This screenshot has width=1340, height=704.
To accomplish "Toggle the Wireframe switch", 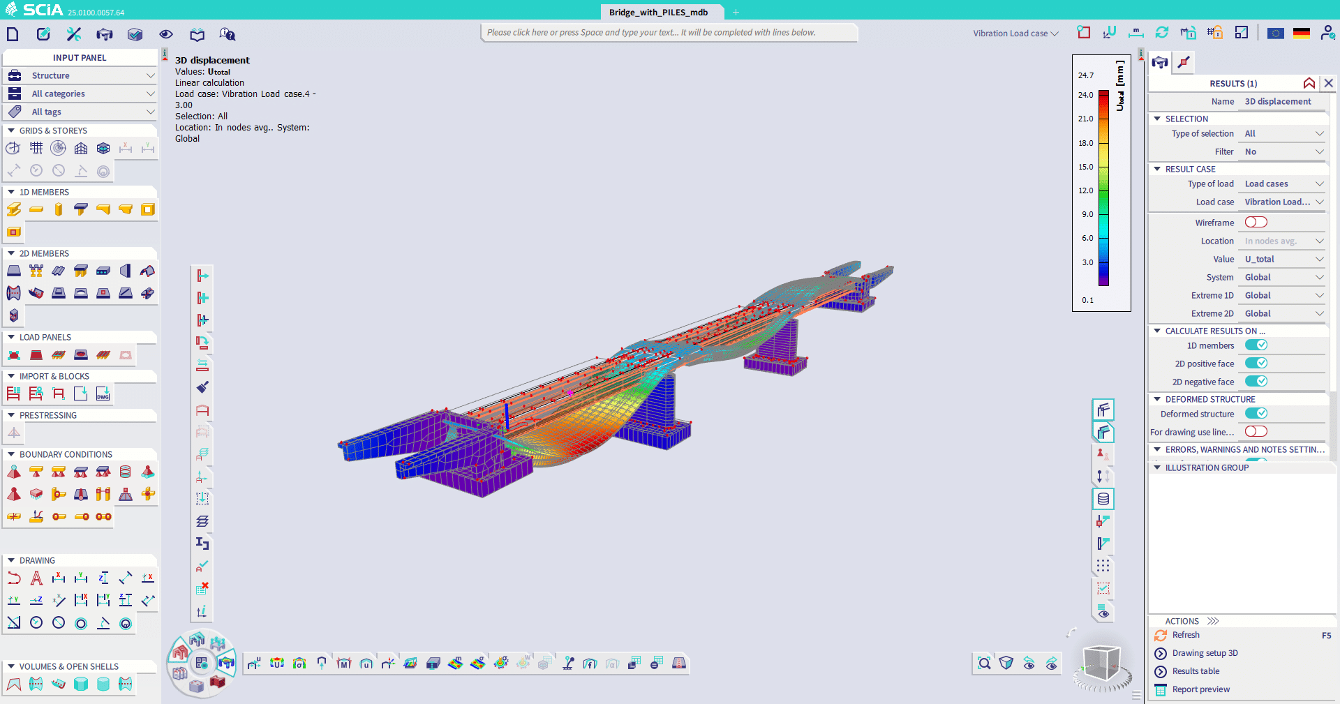I will (1256, 223).
